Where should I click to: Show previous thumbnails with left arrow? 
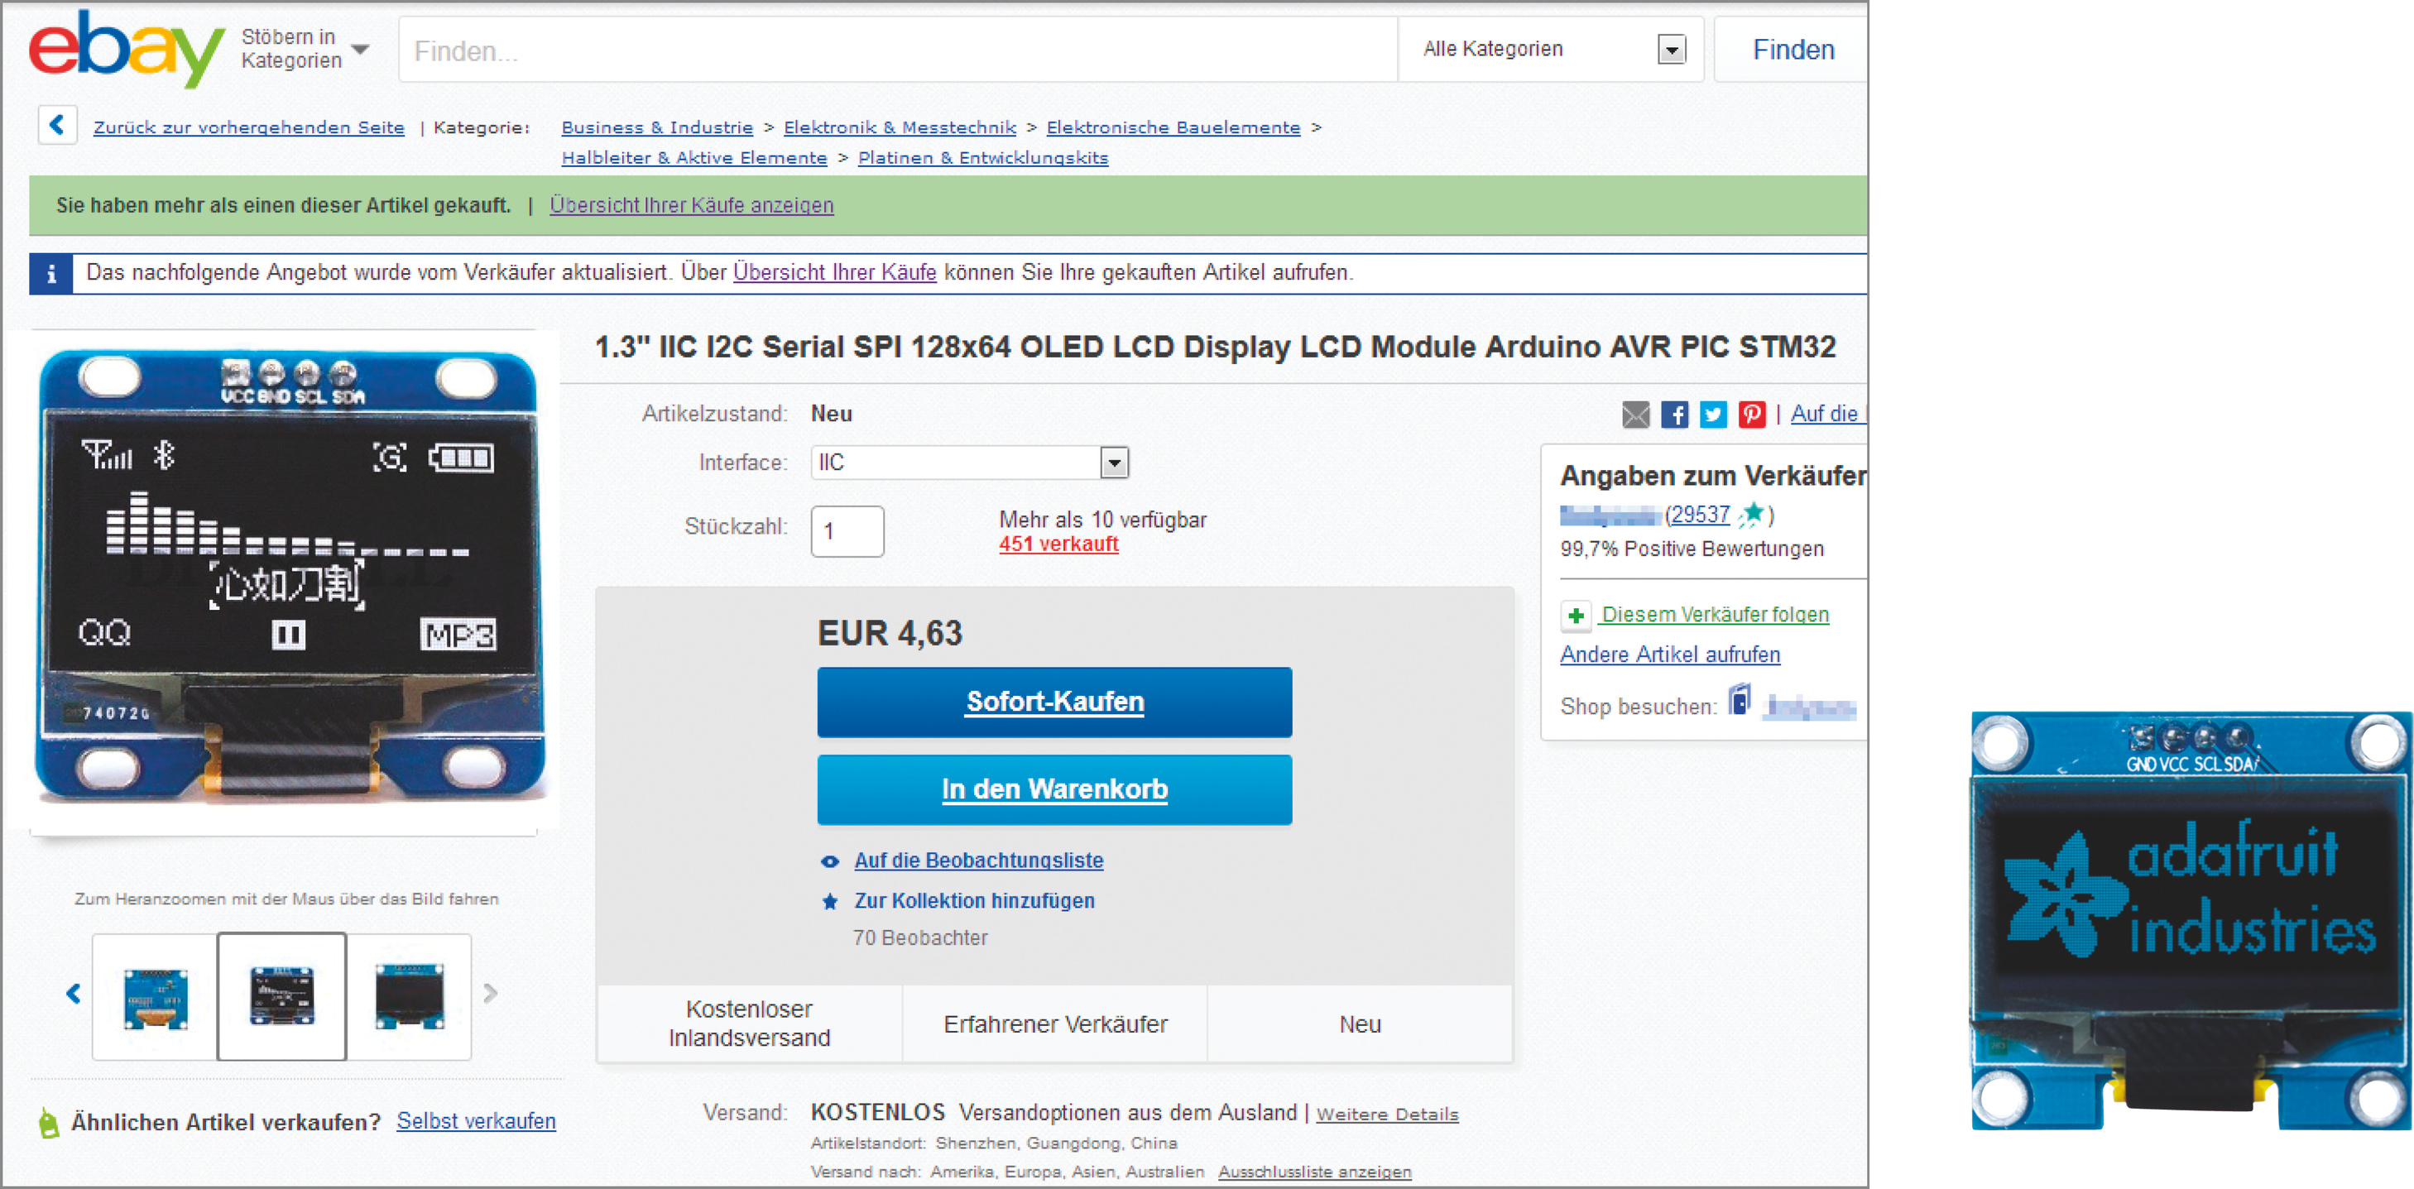pyautogui.click(x=74, y=993)
